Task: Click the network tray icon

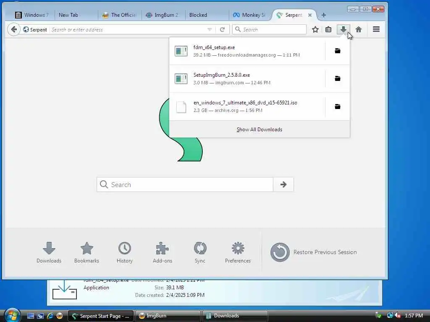Action: [389, 316]
